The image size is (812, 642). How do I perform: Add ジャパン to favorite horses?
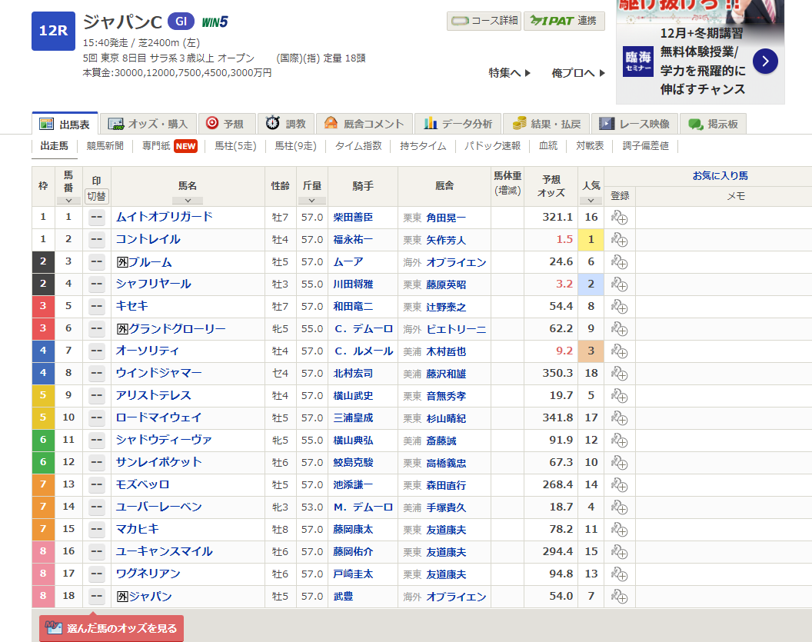tap(619, 597)
